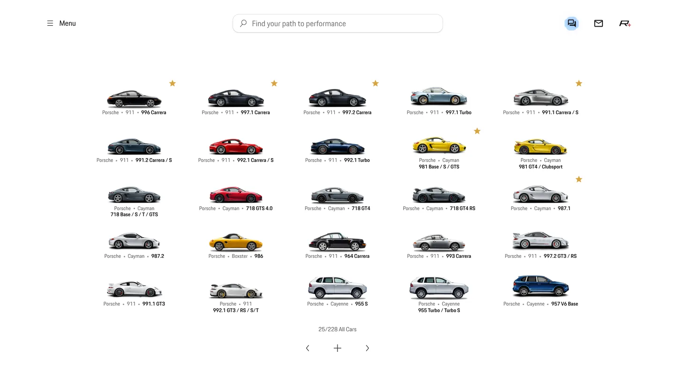This screenshot has height=379, width=675.
Task: Go to previous page of cars
Action: click(x=307, y=348)
